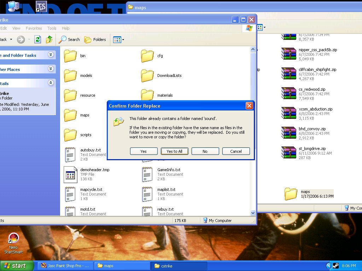
Task: Open the Tools menu
Action: point(52,28)
